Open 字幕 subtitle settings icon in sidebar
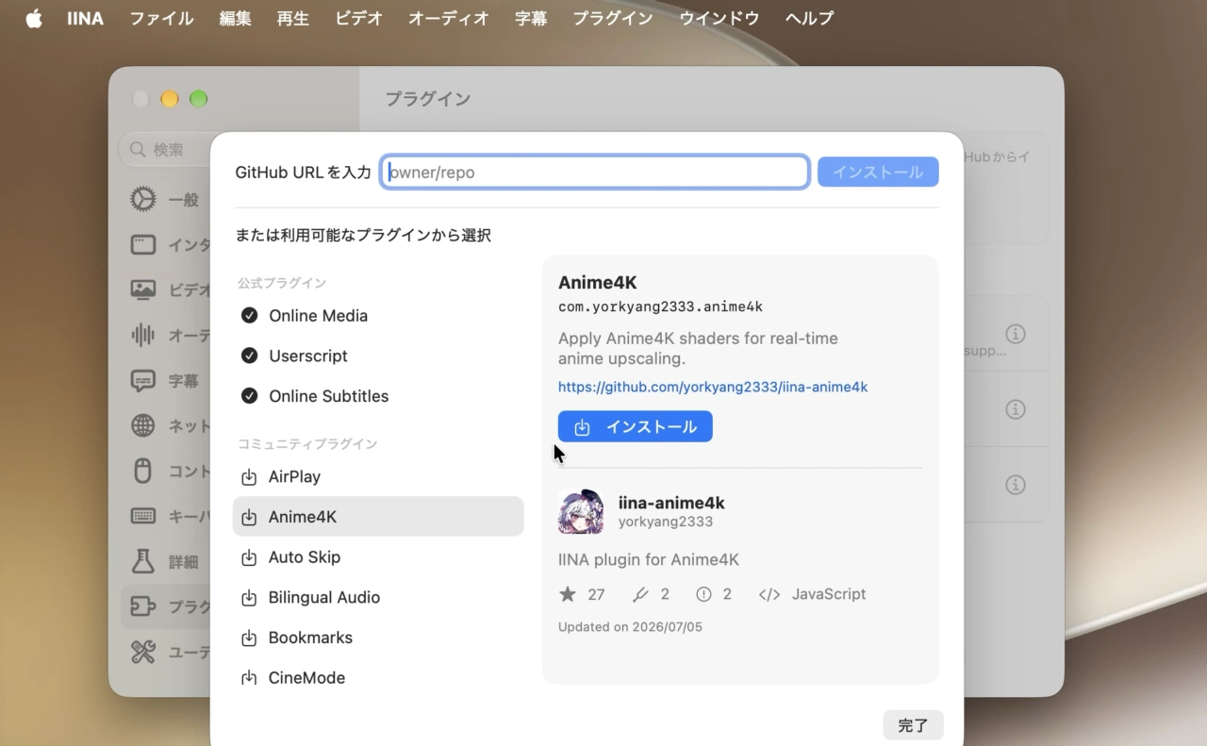Viewport: 1207px width, 746px height. tap(143, 381)
